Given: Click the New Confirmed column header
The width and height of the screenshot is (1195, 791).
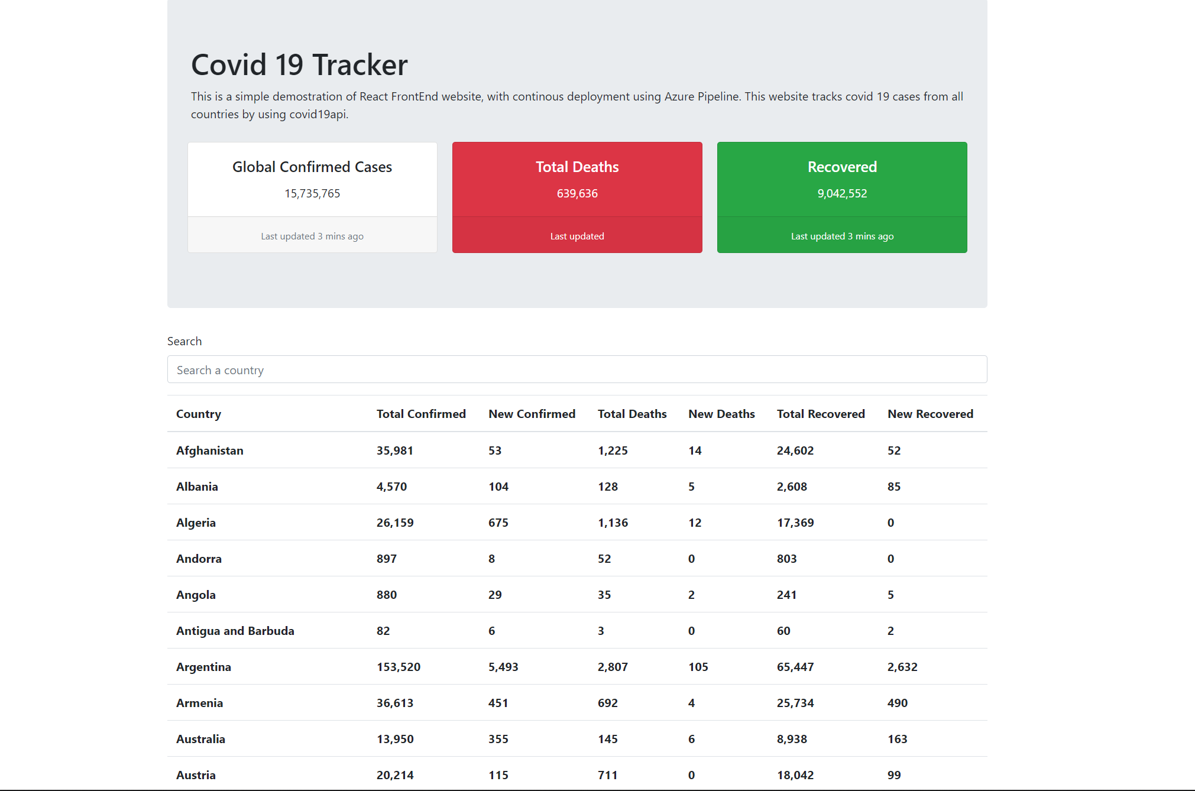Looking at the screenshot, I should [532, 414].
